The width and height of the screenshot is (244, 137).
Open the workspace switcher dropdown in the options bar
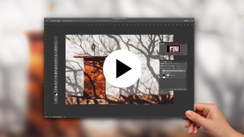(x=189, y=21)
